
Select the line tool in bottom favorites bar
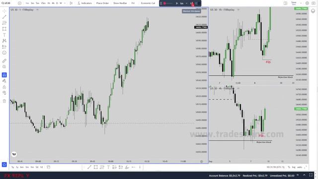[89, 167]
